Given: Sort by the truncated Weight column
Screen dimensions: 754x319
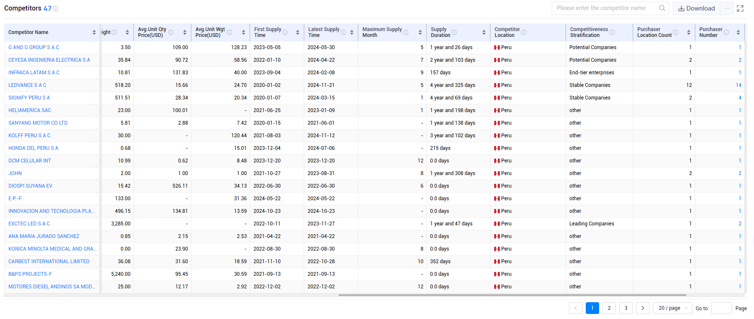Looking at the screenshot, I should [127, 32].
